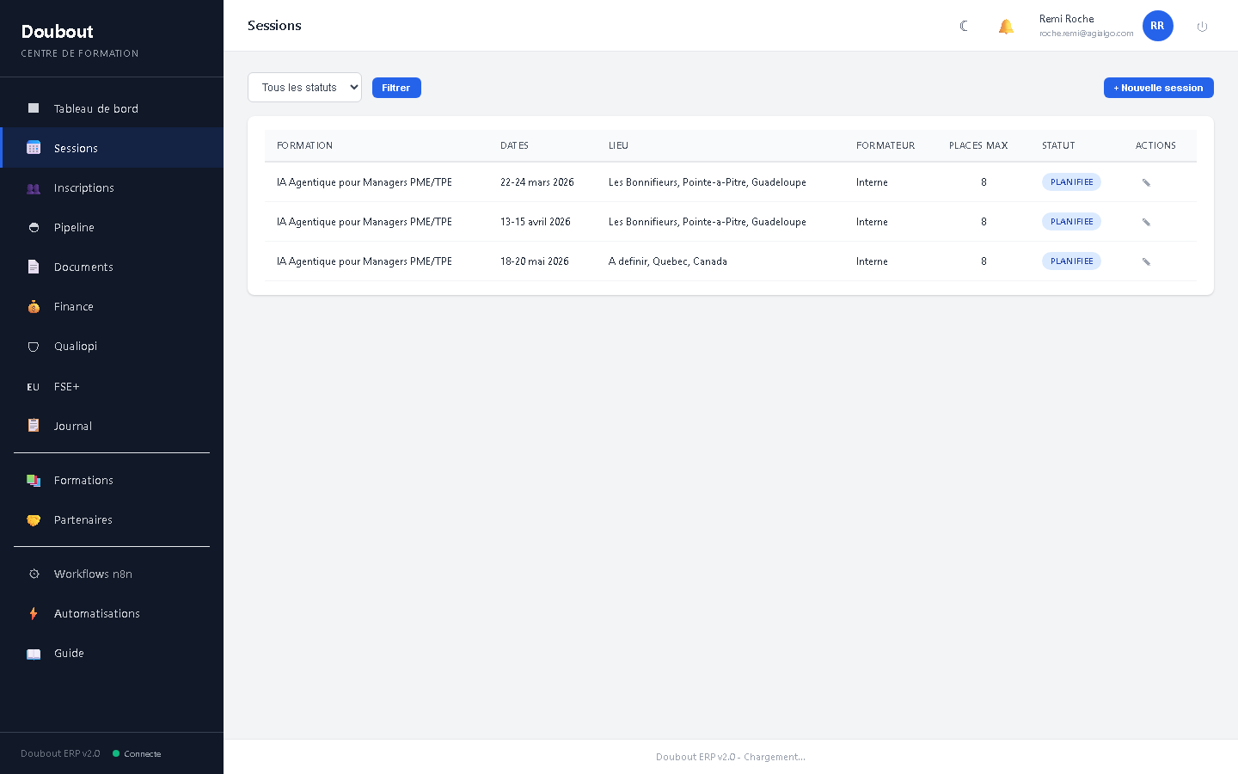
Task: Open Finance from the sidebar
Action: click(74, 307)
